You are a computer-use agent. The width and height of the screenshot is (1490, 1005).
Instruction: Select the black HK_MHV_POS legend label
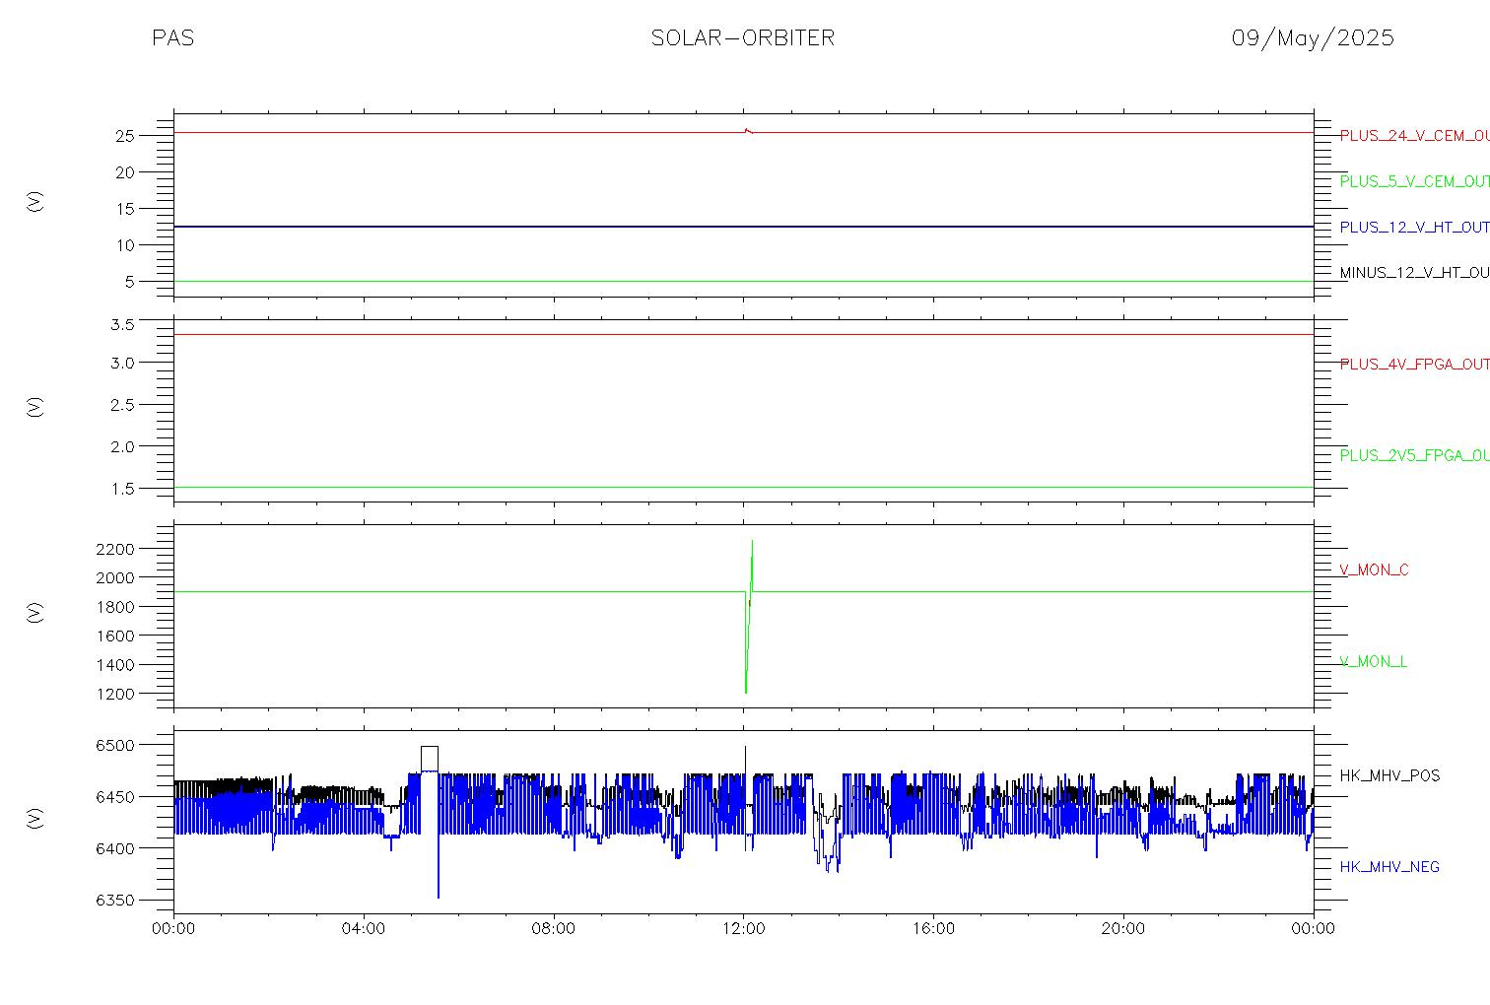[1389, 775]
